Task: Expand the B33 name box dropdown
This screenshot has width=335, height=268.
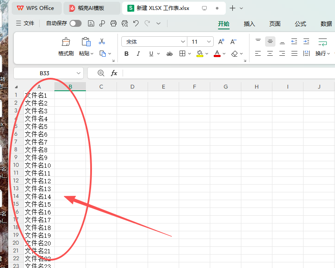Action: (79, 73)
